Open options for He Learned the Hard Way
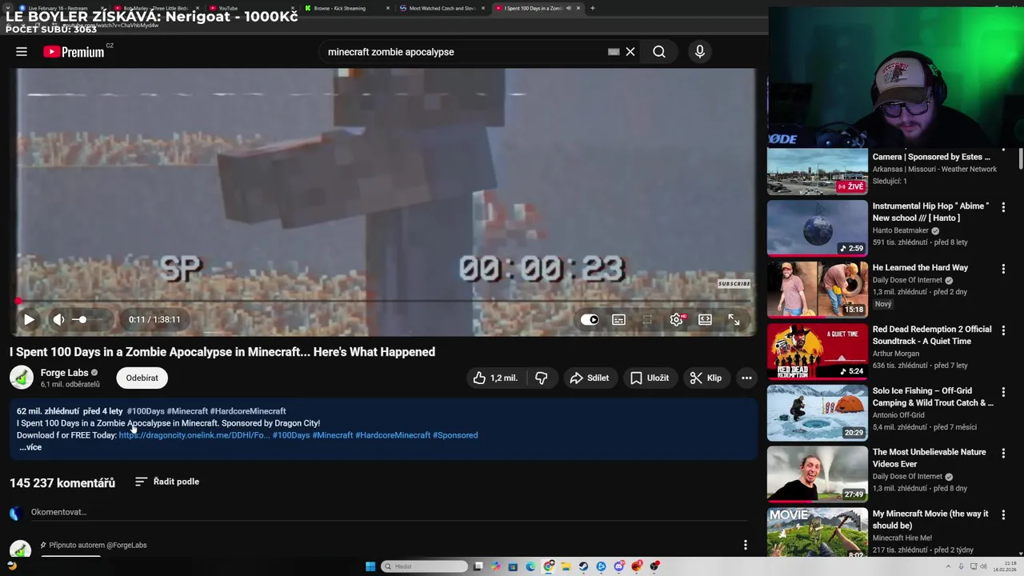This screenshot has width=1024, height=576. pyautogui.click(x=1003, y=269)
